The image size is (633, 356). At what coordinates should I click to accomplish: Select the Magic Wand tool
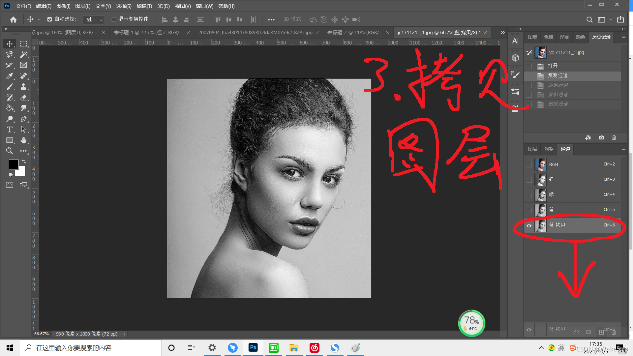click(x=23, y=54)
